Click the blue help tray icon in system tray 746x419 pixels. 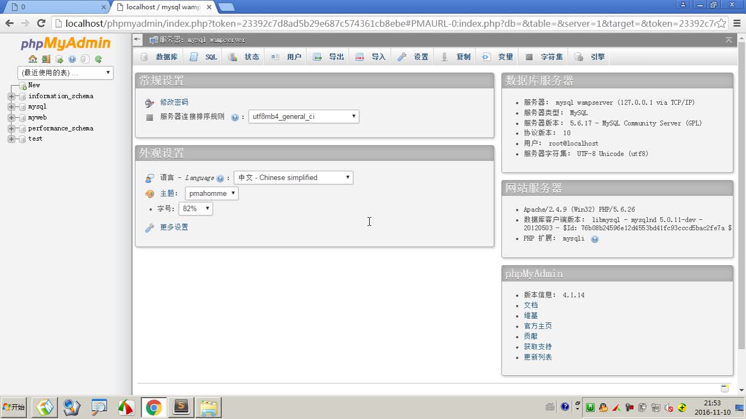coord(565,407)
